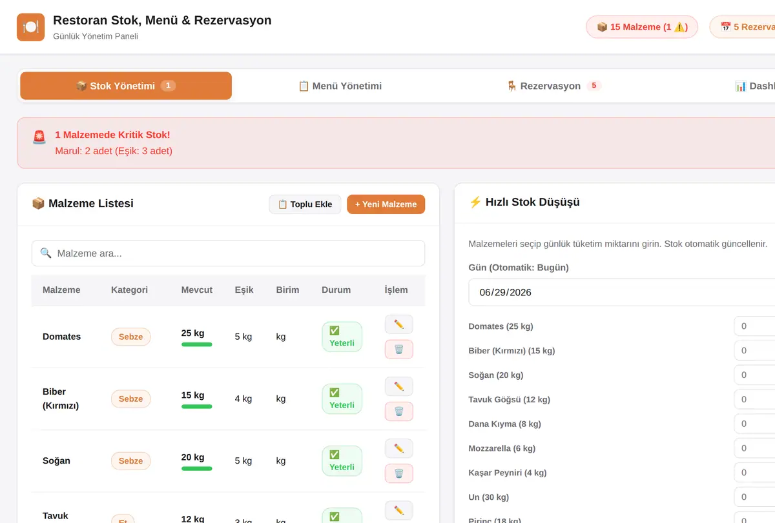775x523 pixels.
Task: Click the 15 Malzeme header badge
Action: [x=642, y=27]
